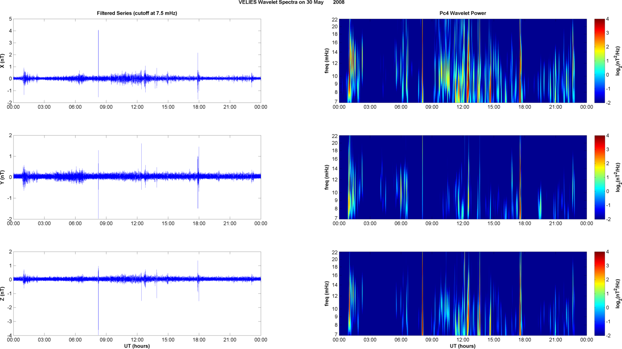
Task: Click the Pc4 Wavelet Power title
Action: 463,13
